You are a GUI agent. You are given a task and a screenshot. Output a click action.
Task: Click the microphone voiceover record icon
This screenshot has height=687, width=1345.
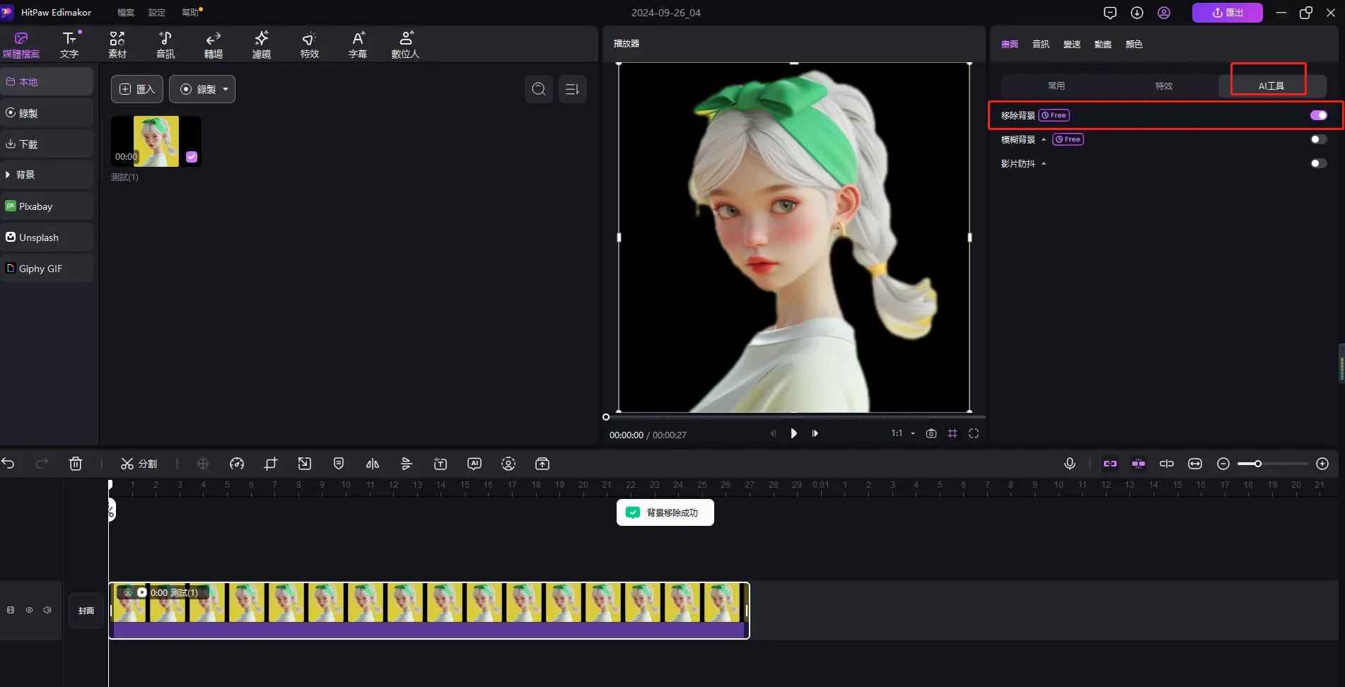pos(1070,464)
